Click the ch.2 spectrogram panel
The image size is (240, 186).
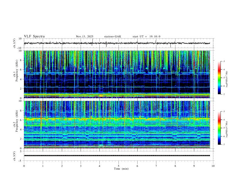[117, 125]
